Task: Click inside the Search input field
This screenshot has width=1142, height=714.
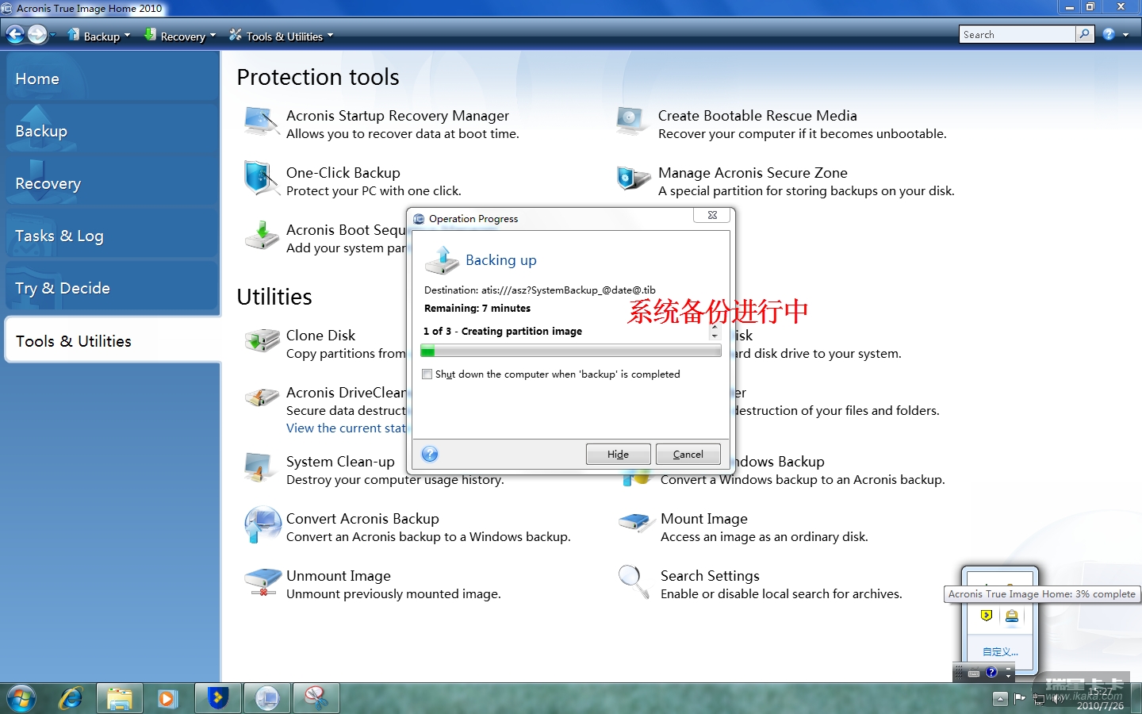Action: pyautogui.click(x=1018, y=34)
